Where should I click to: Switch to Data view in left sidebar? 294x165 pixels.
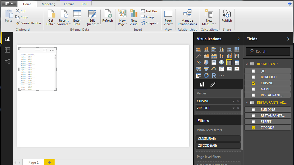(7, 50)
